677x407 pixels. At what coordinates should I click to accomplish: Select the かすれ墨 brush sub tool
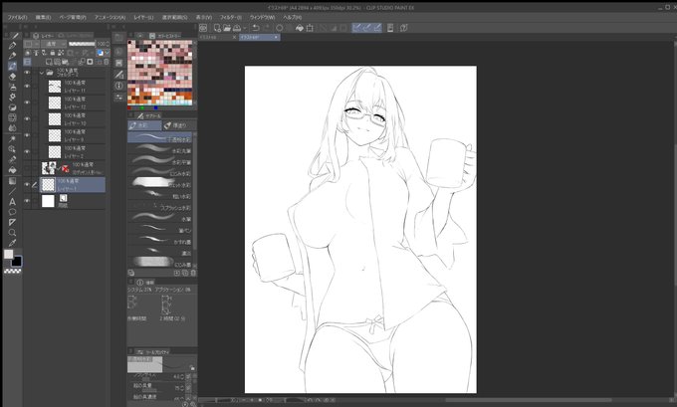click(159, 242)
